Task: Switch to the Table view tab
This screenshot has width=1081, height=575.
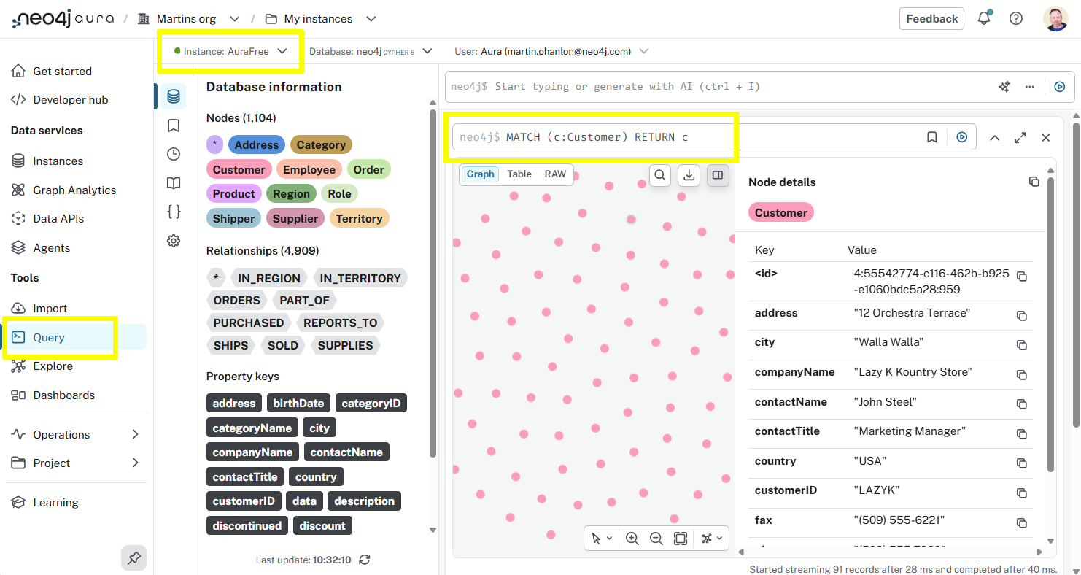Action: tap(519, 174)
